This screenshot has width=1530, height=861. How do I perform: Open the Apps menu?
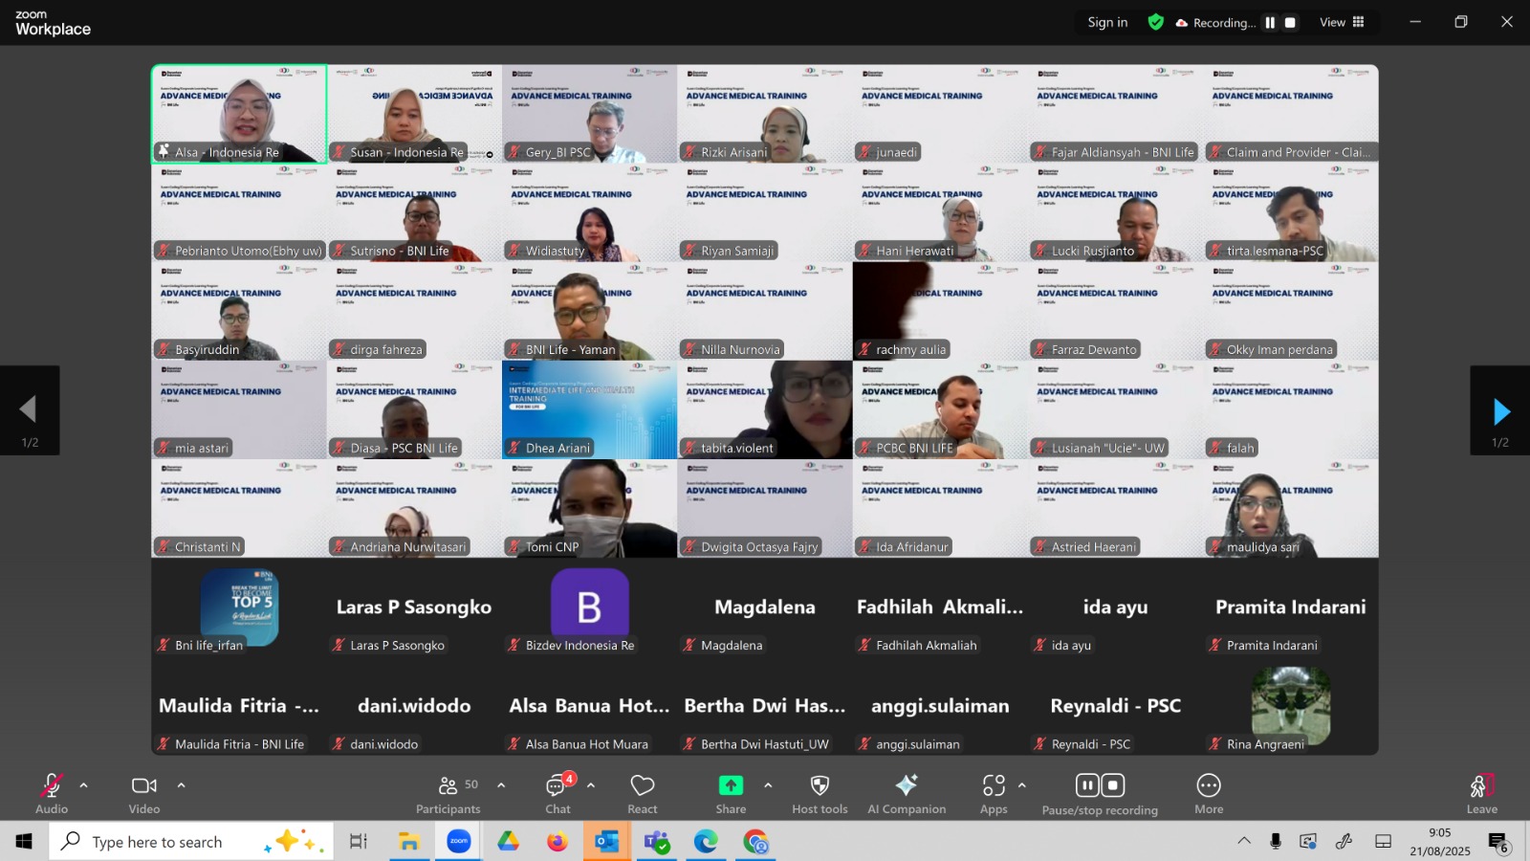(994, 793)
